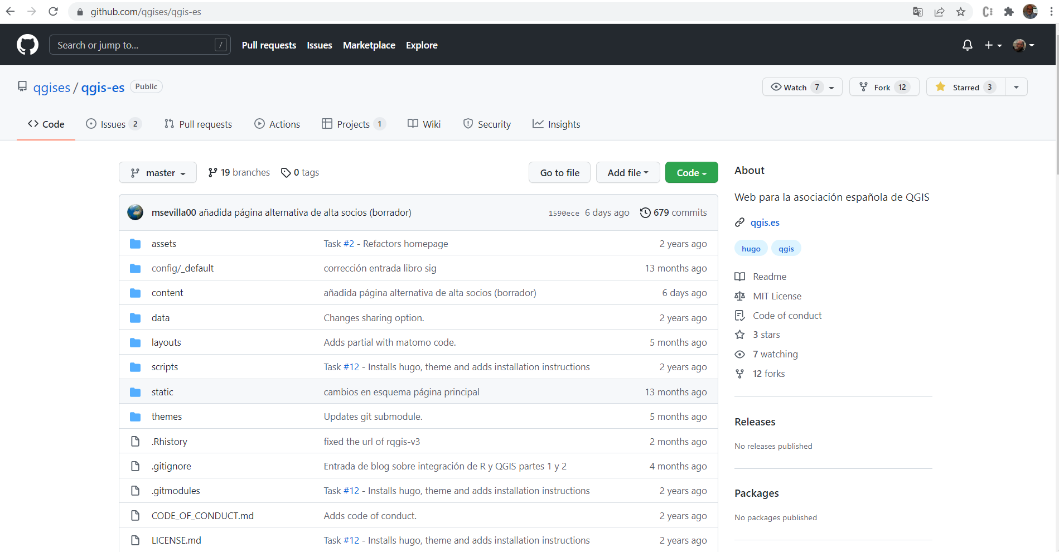
Task: Click the browser back arrow
Action: tap(10, 12)
